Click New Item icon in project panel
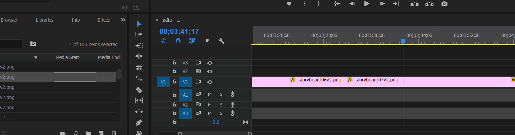This screenshot has height=135, width=515. click(x=101, y=133)
